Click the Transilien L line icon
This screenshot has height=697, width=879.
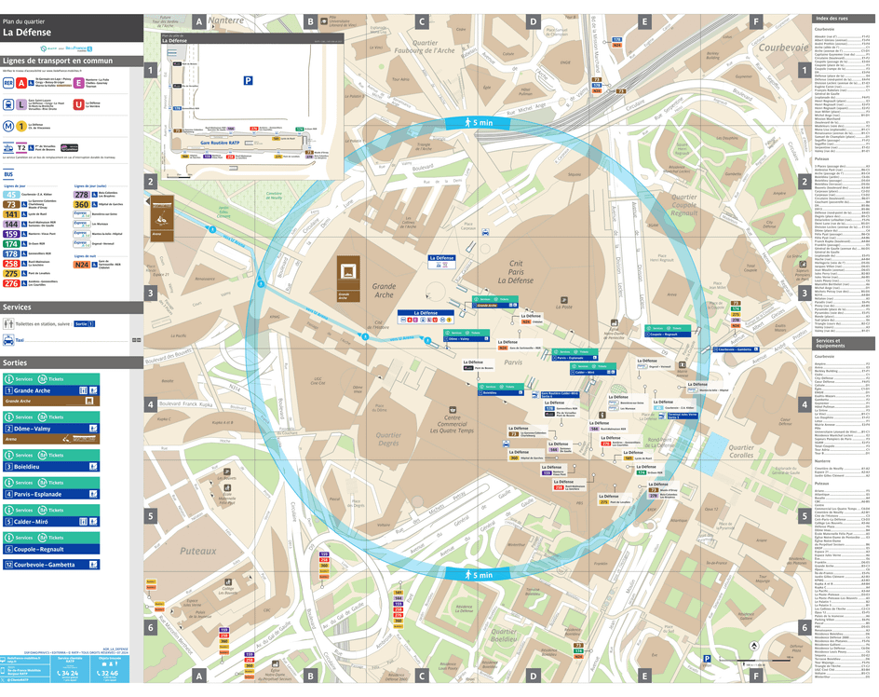pos(21,104)
